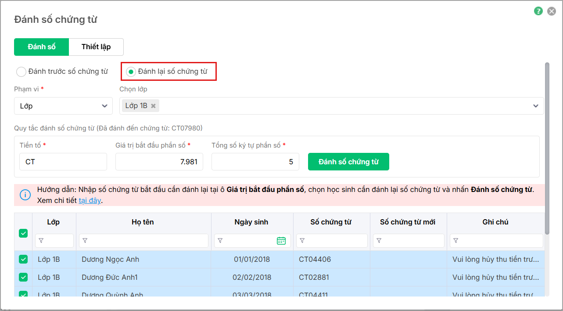Switch to the Đánh số tab

42,47
